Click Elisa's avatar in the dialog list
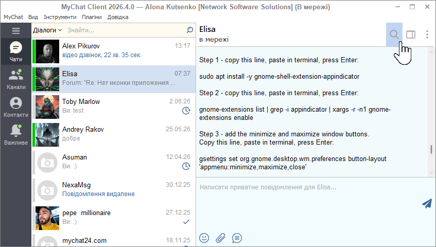This screenshot has height=247, width=436. [x=47, y=79]
